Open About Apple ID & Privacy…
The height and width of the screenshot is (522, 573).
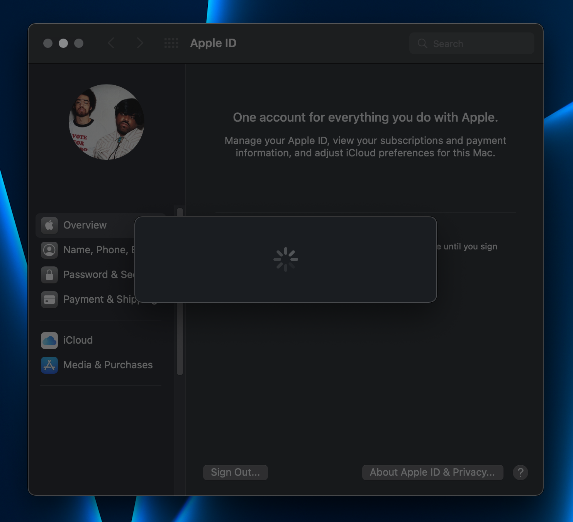[432, 472]
